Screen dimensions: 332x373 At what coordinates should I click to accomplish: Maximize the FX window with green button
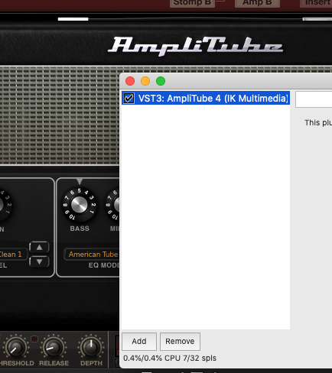tap(161, 81)
